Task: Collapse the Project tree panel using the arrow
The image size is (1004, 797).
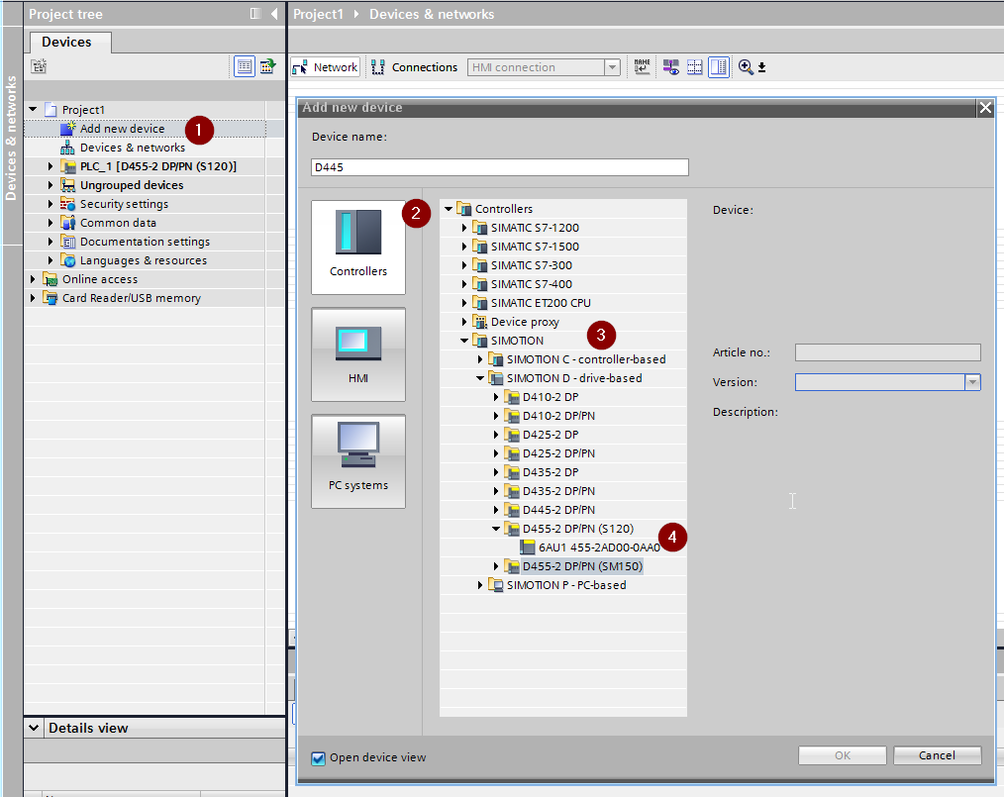Action: pos(274,14)
